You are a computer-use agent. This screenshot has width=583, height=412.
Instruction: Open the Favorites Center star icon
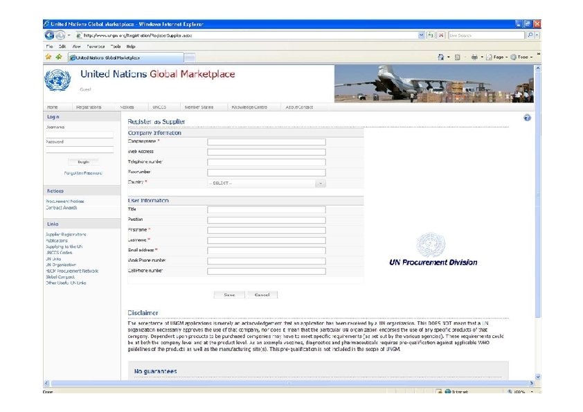pos(48,57)
